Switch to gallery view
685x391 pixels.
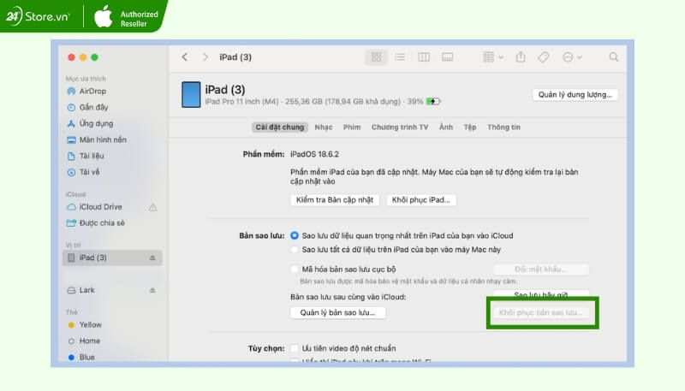tap(447, 57)
